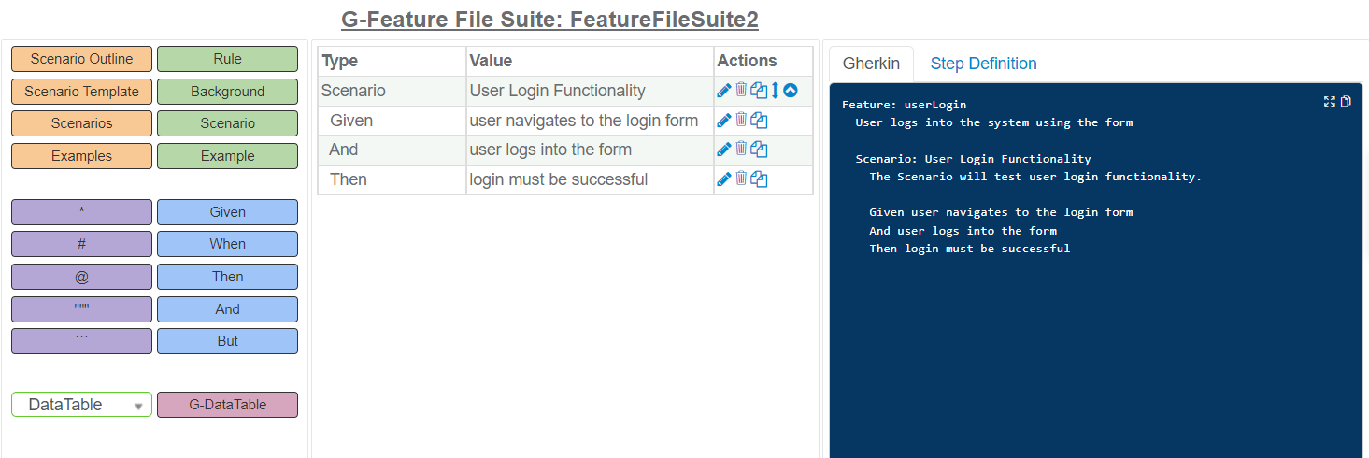The height and width of the screenshot is (458, 1369).
Task: Click the 'Given' type cell in table
Action: pyautogui.click(x=392, y=121)
